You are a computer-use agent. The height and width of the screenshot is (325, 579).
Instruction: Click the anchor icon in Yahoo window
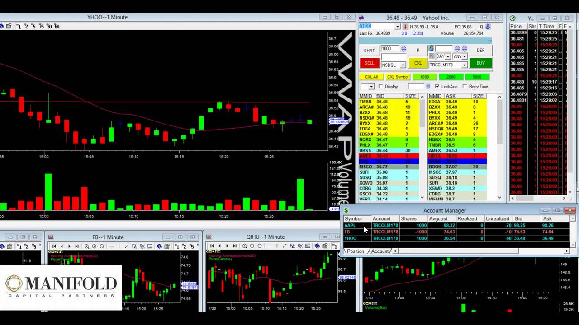(x=488, y=27)
